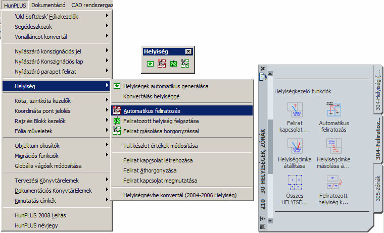Expand Segédeszközök submenu
This screenshot has width=384, height=233.
(56, 27)
